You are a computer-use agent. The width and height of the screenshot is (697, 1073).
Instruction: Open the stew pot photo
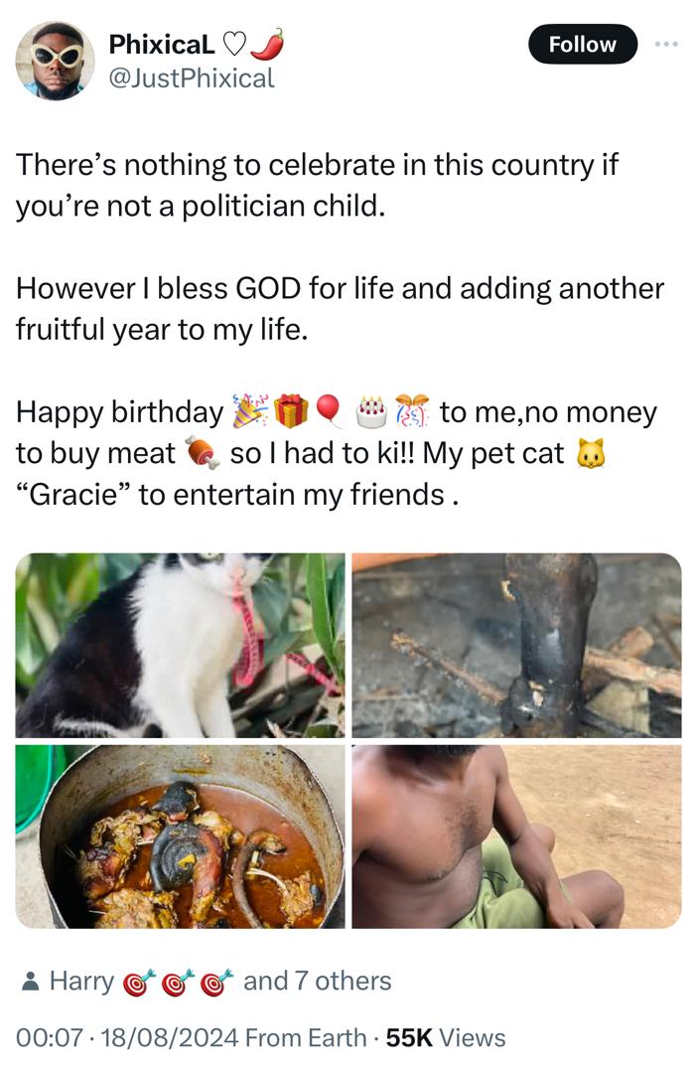(x=181, y=837)
